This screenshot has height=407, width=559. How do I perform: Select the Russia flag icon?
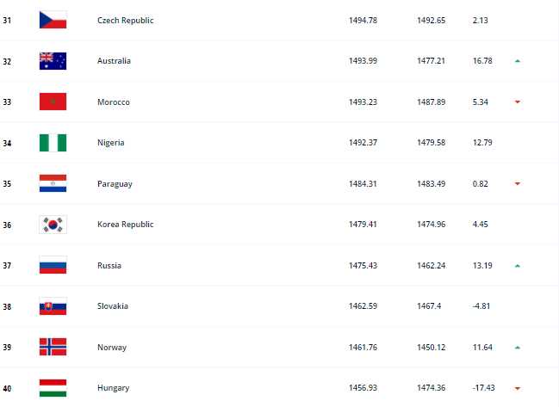(53, 265)
